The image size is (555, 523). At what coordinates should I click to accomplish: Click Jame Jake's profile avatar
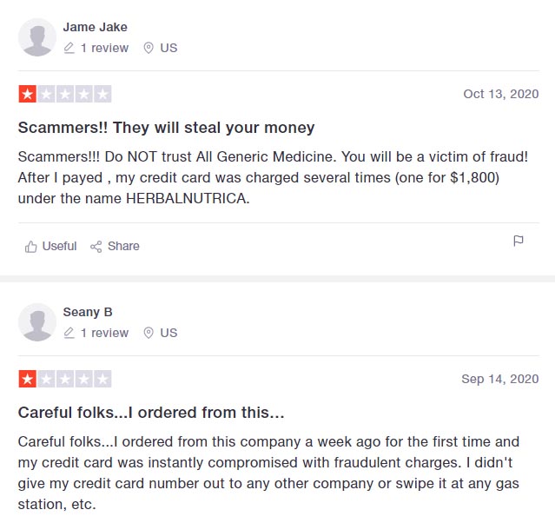click(x=37, y=37)
